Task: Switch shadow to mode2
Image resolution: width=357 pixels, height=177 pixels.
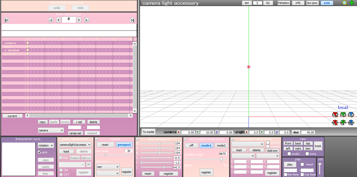Action: point(221,145)
